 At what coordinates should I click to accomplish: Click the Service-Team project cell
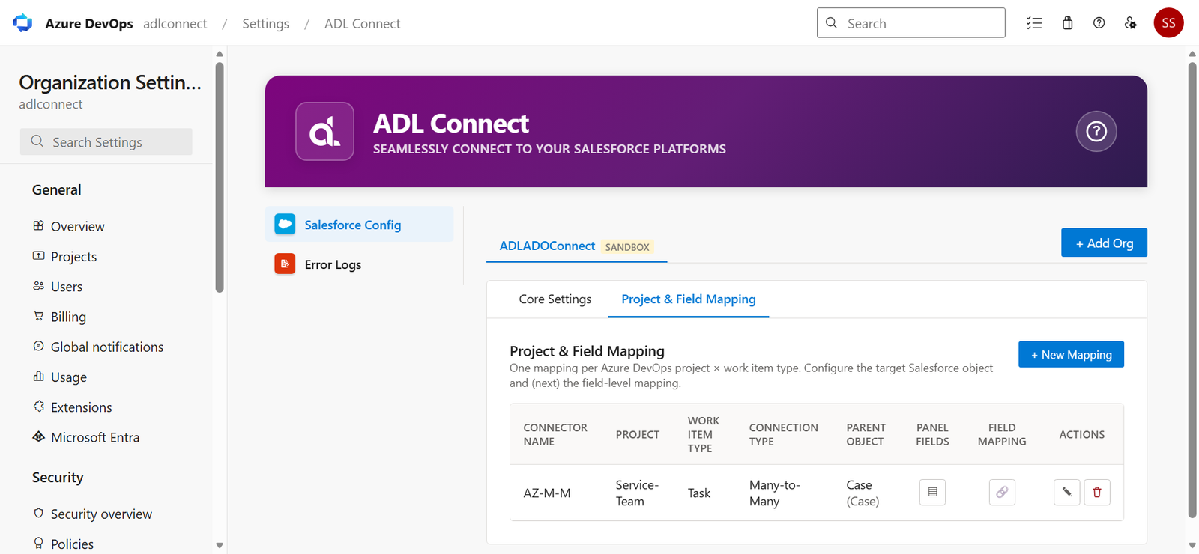pos(637,493)
